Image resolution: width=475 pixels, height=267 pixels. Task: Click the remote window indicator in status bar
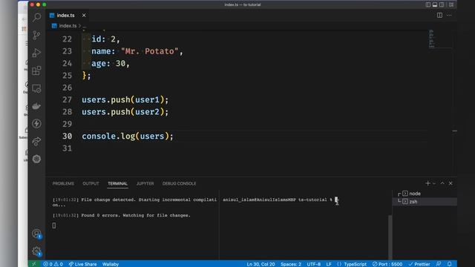tap(34, 264)
